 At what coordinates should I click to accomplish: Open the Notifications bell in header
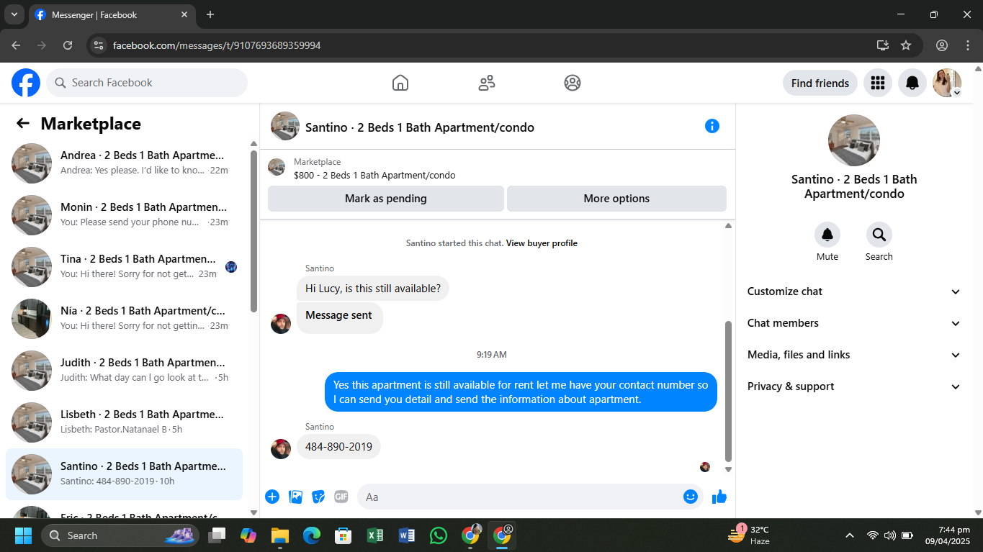point(912,83)
